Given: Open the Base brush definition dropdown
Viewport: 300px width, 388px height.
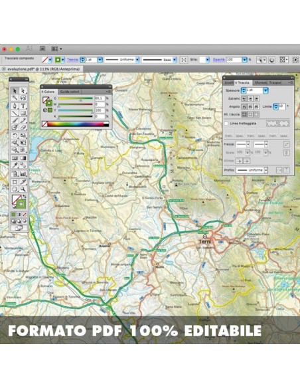Looking at the screenshot, I should pyautogui.click(x=175, y=60).
